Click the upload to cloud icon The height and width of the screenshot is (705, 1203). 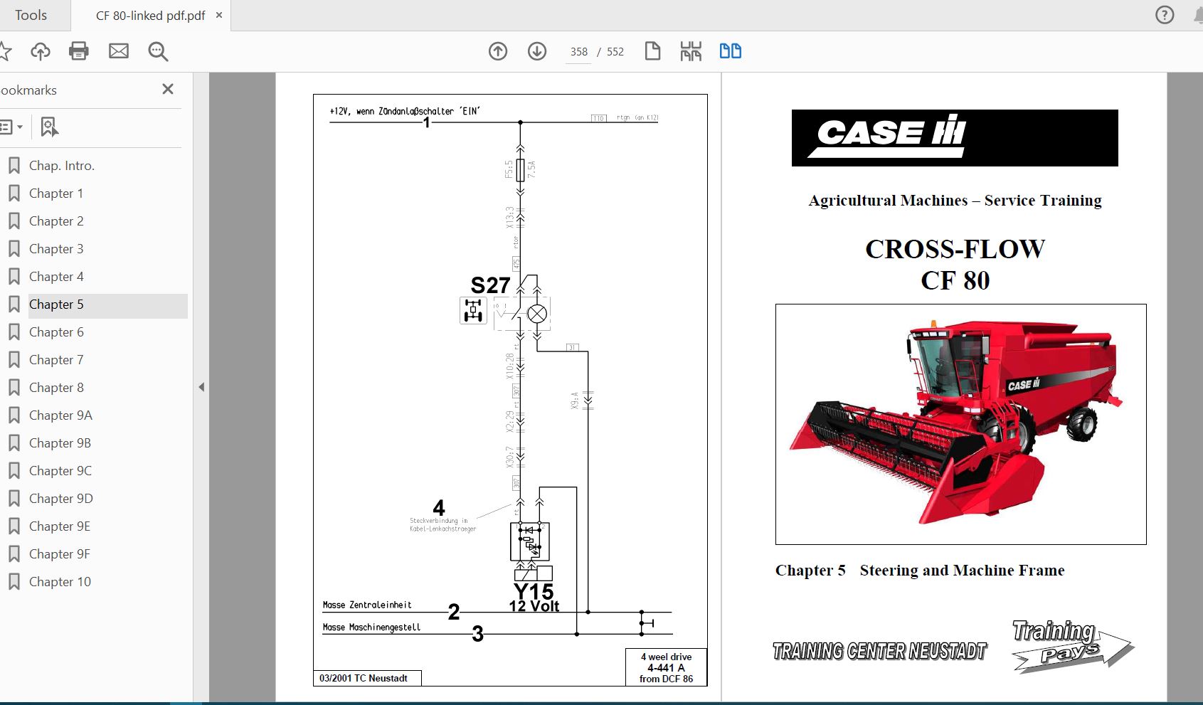pyautogui.click(x=41, y=51)
